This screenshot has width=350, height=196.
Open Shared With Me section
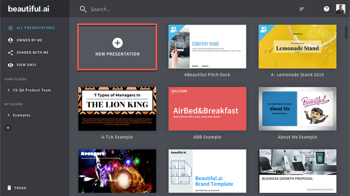[33, 52]
